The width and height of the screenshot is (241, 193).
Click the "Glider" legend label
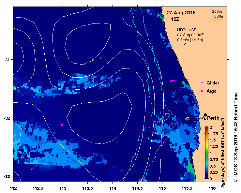[213, 83]
